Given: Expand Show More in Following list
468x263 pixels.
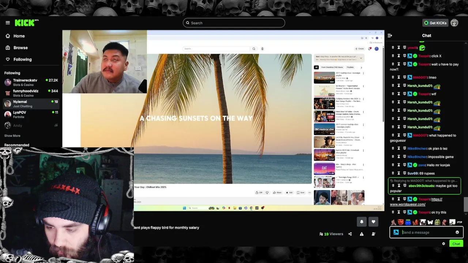Looking at the screenshot, I should click(12, 136).
